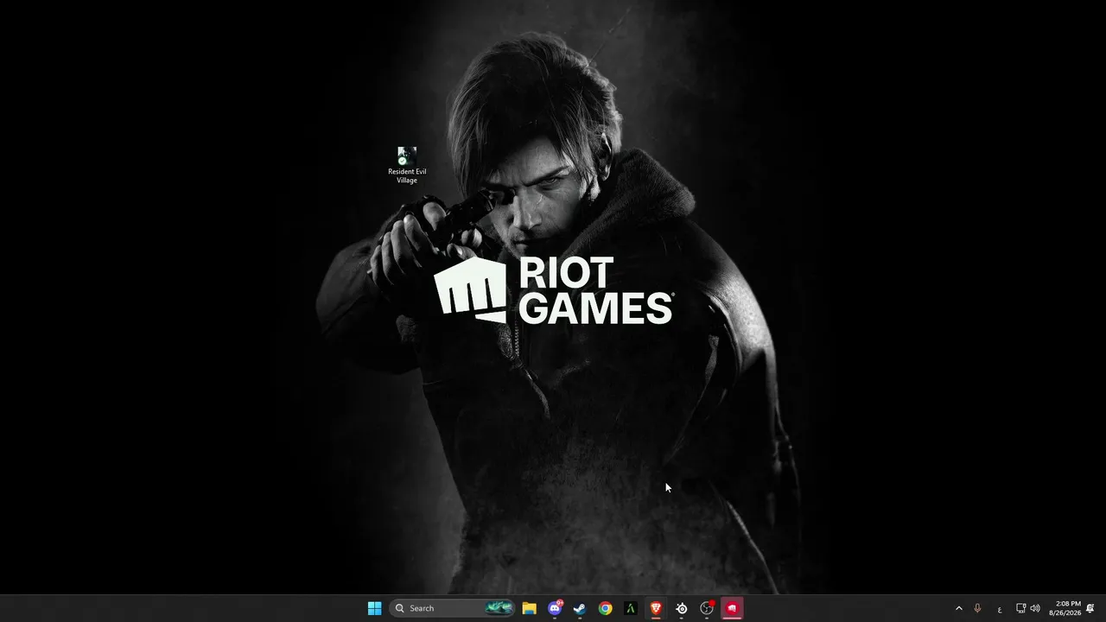The image size is (1106, 622).
Task: Launch Steam from the taskbar
Action: tap(580, 608)
